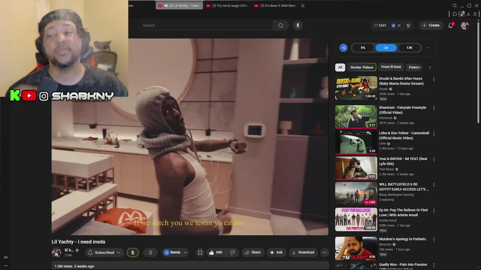
Task: Open Yeat IM YEAT thumbnail
Action: click(356, 168)
